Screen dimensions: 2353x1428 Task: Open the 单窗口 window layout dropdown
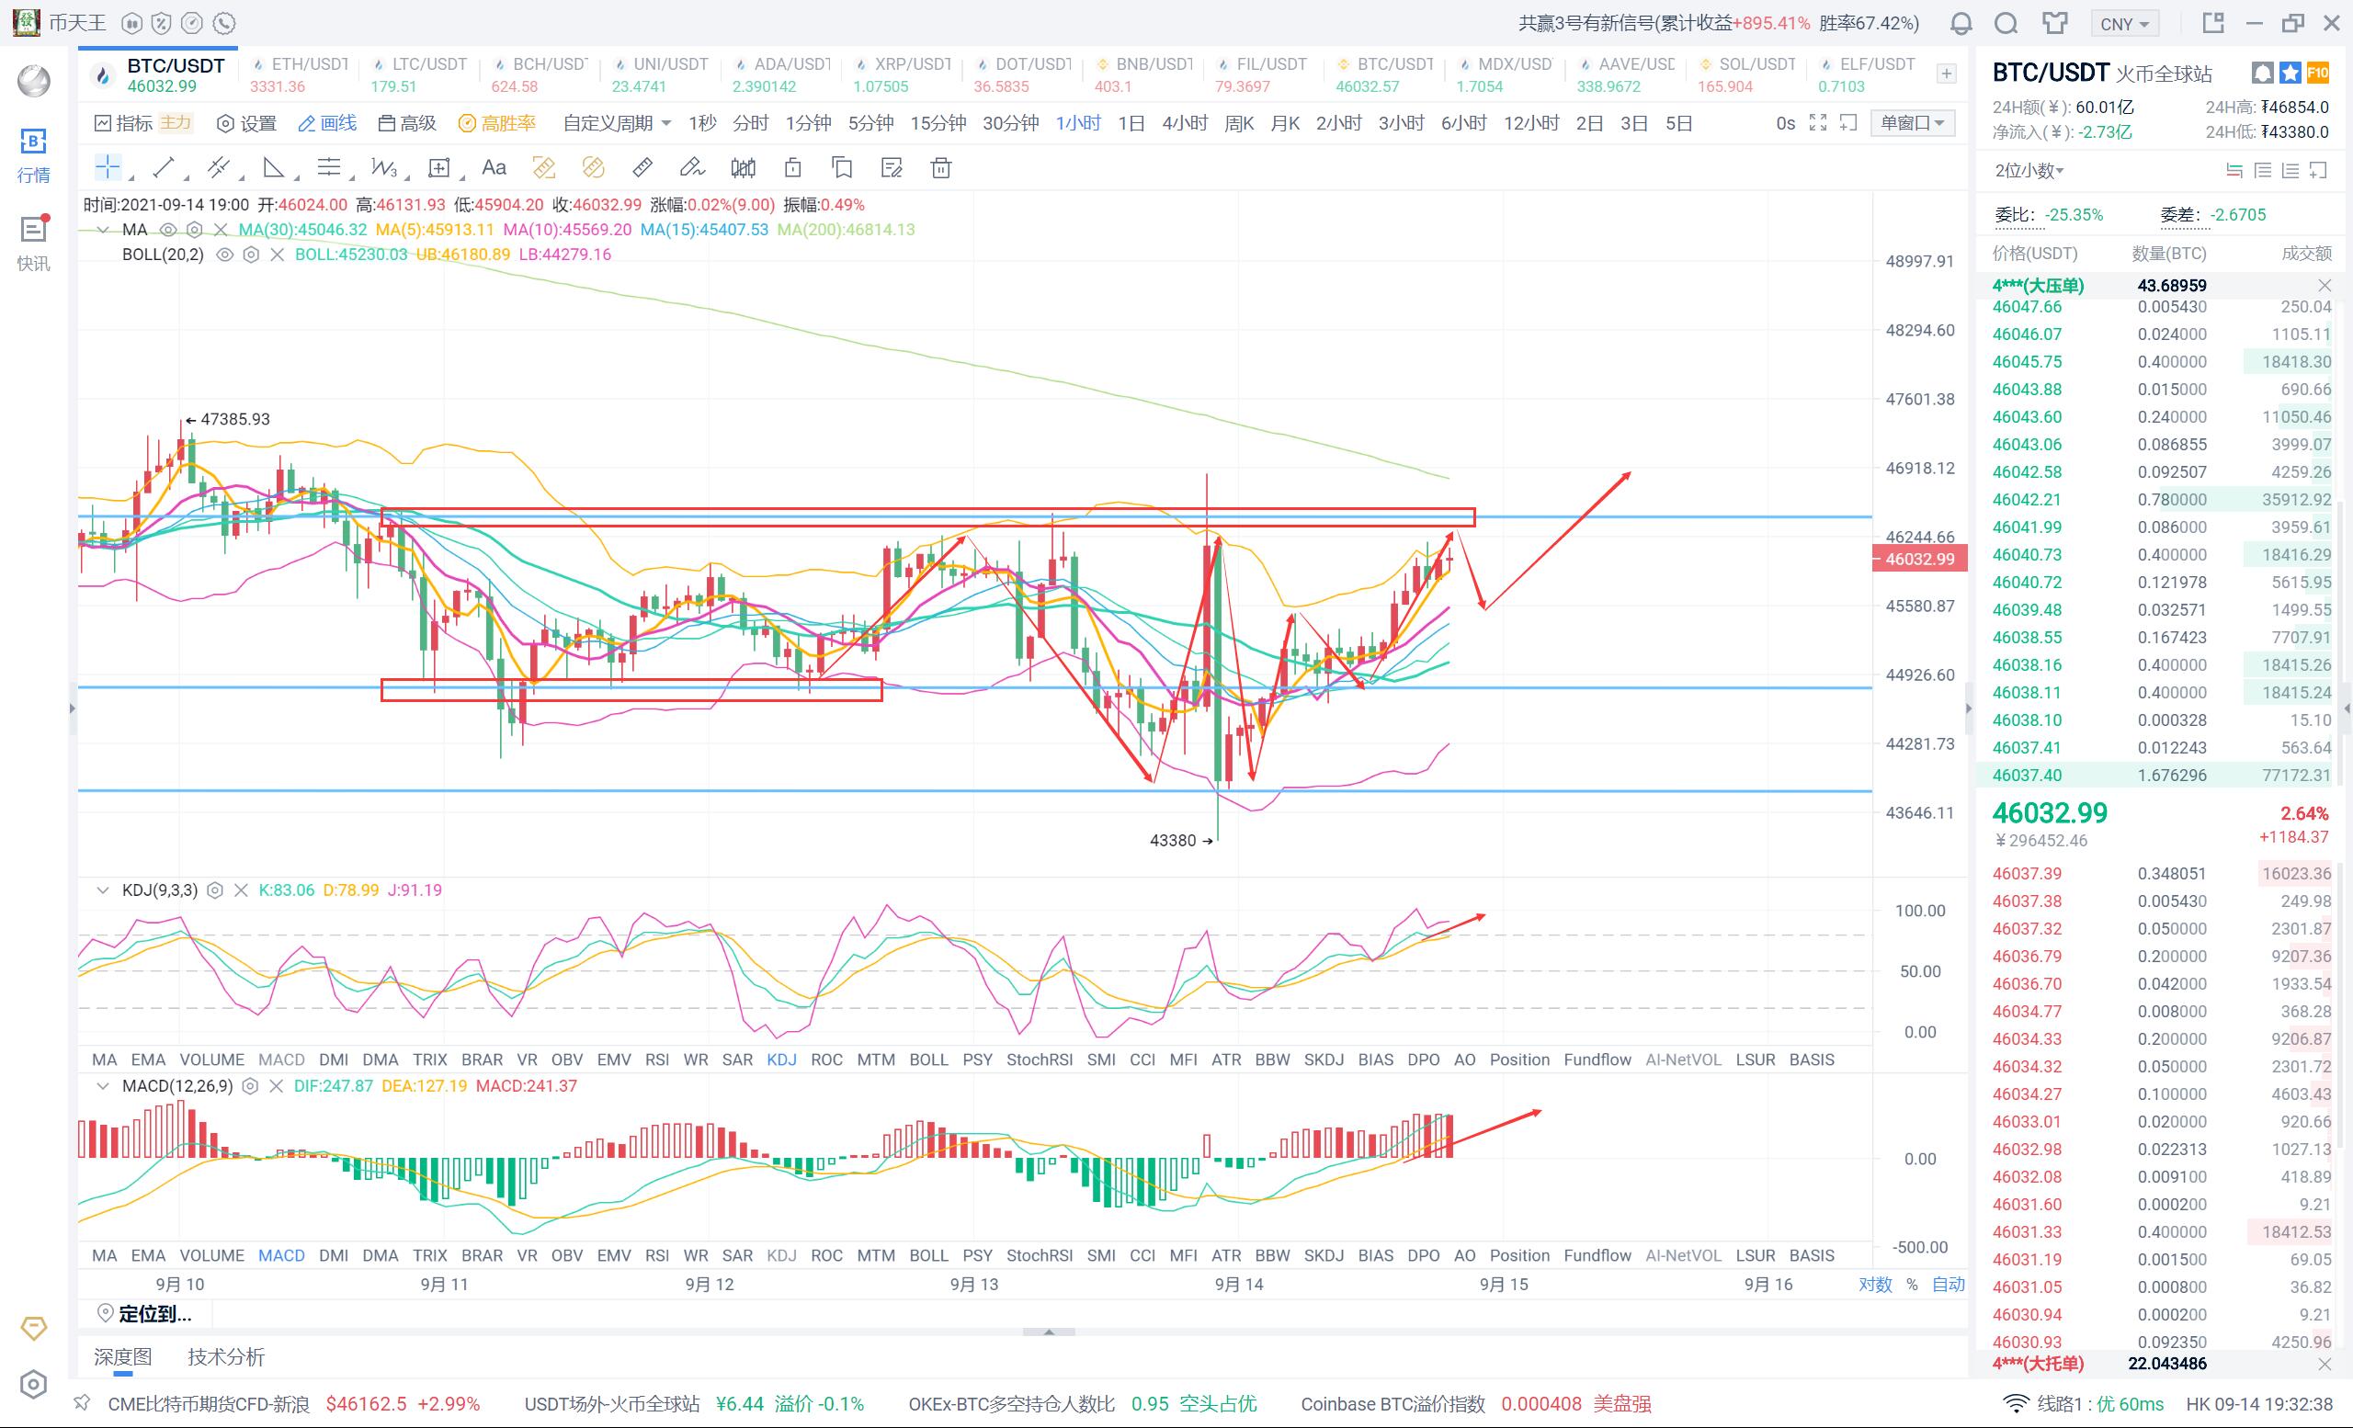(x=1913, y=123)
